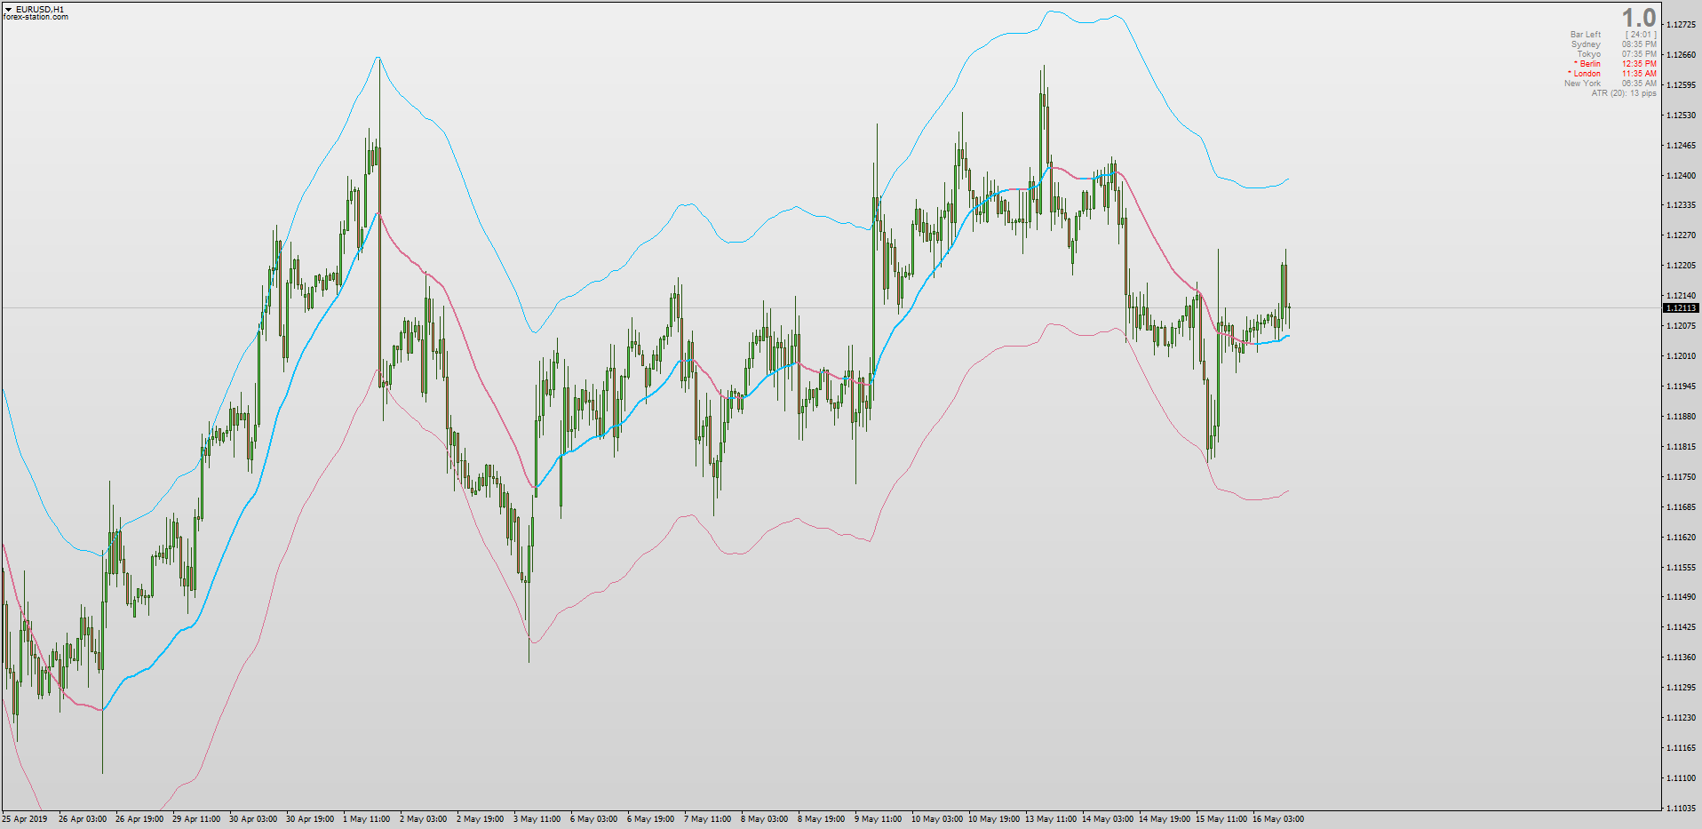
Task: Click the 1.12595 price axis label
Action: point(1682,85)
